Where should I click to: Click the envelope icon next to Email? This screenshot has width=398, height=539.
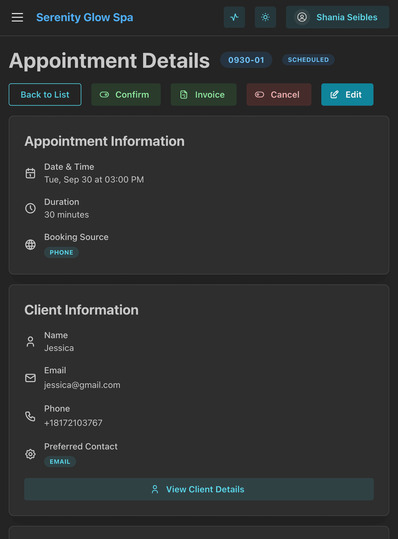[30, 378]
